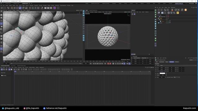The height and width of the screenshot is (111, 198).
Task: Open the Display dropdown in Transform section
Action: tap(178, 66)
